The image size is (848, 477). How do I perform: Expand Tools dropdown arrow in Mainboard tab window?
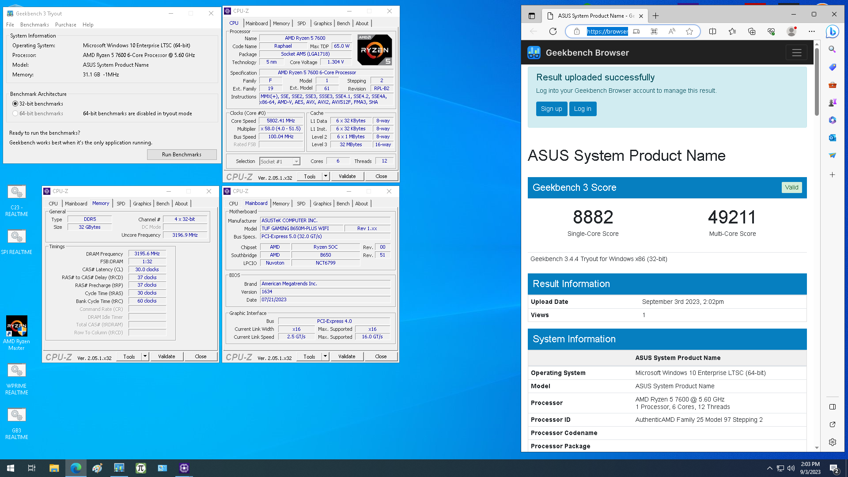click(325, 356)
